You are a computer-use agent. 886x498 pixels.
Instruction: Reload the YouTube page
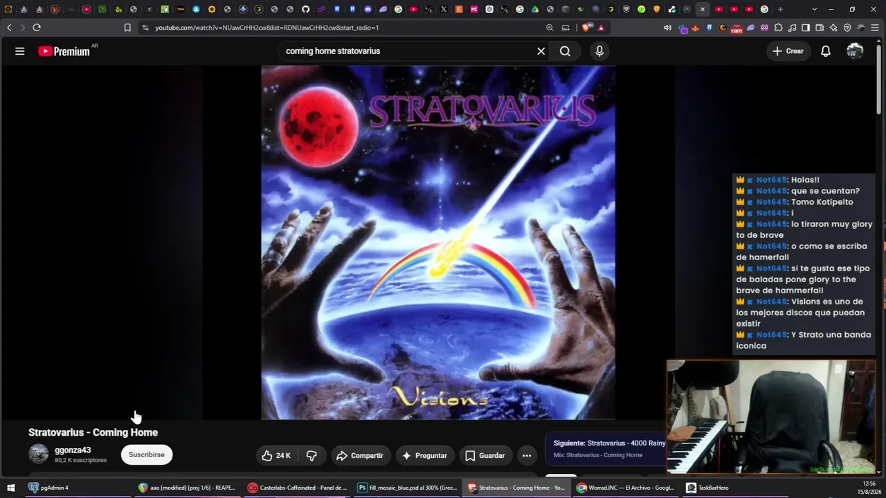point(37,28)
